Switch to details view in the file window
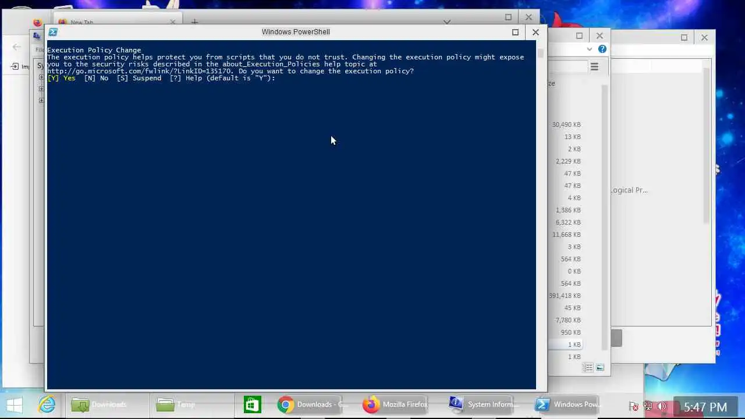This screenshot has width=745, height=419. [x=588, y=368]
